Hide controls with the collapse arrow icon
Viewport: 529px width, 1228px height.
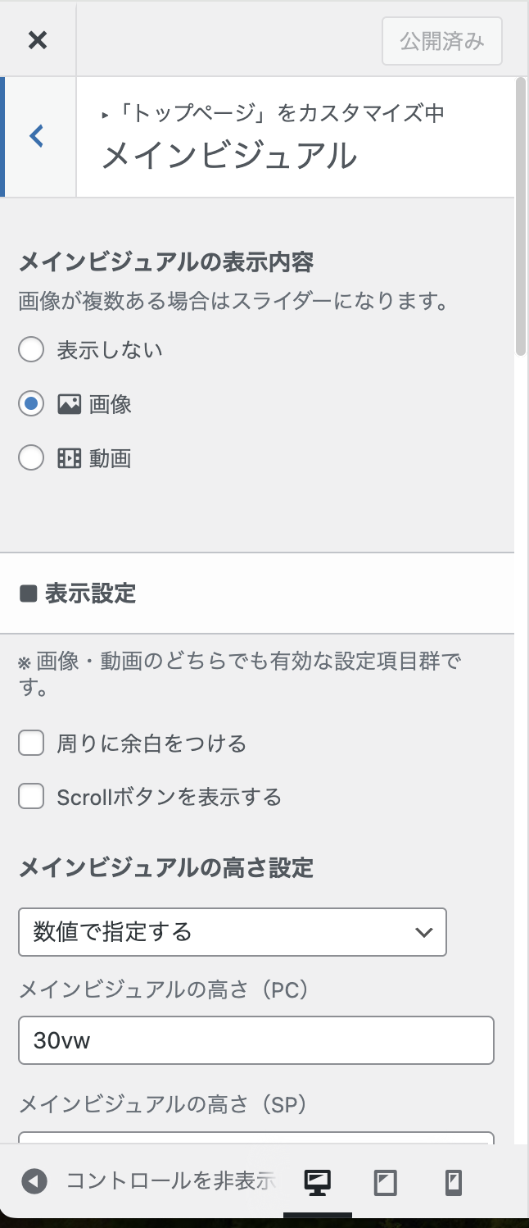(34, 1181)
